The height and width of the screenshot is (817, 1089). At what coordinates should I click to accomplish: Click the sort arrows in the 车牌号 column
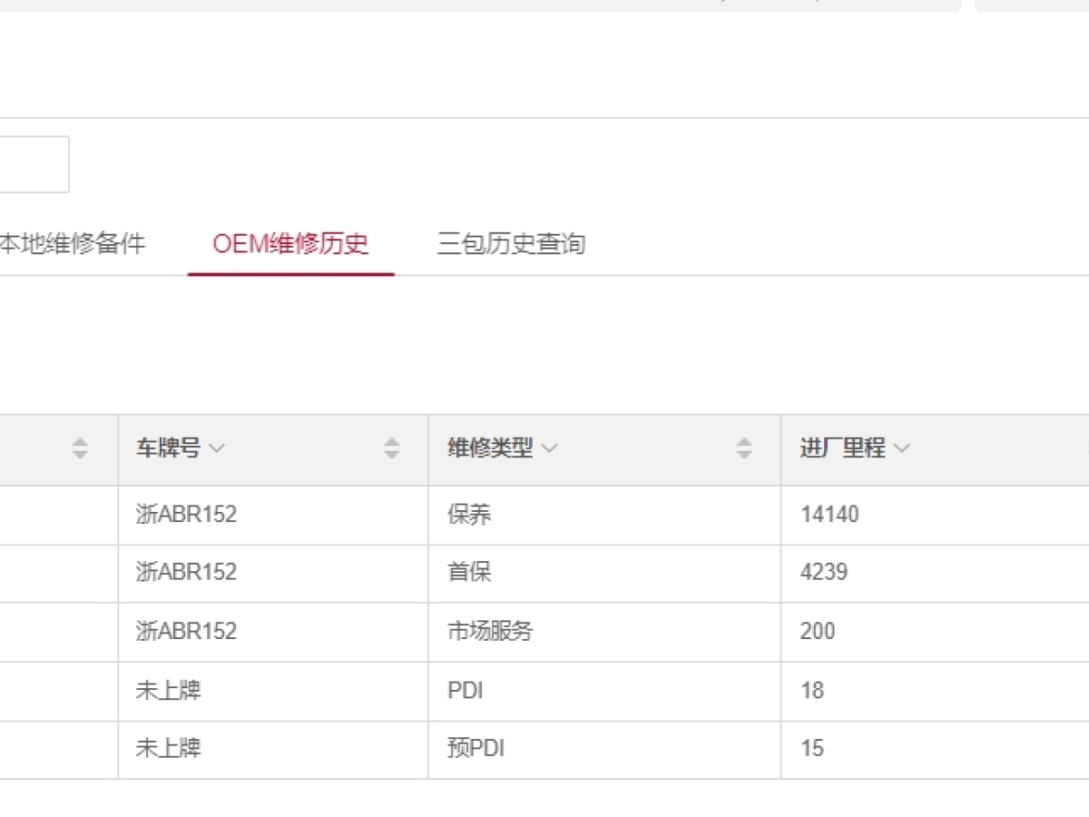(x=391, y=448)
